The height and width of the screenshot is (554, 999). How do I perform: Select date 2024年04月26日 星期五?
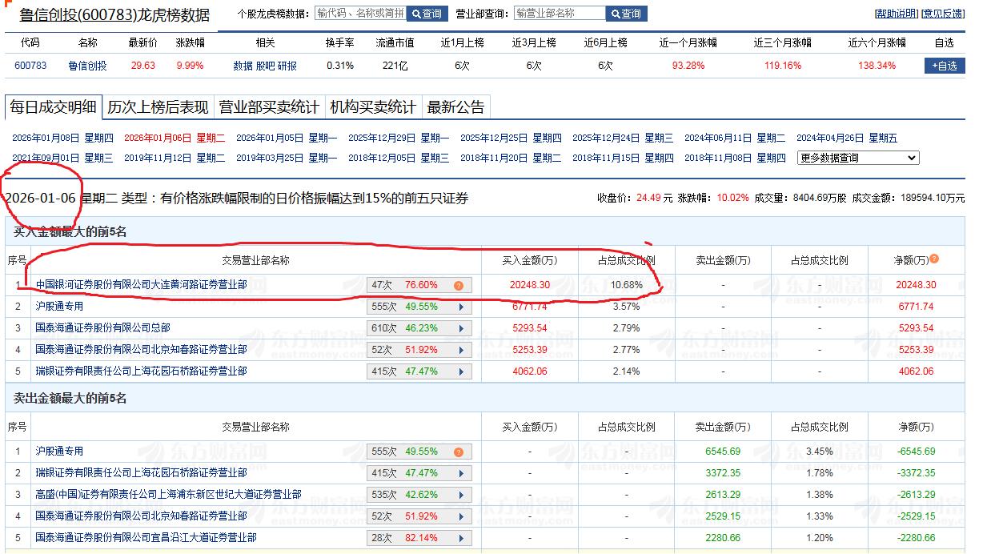tap(847, 138)
